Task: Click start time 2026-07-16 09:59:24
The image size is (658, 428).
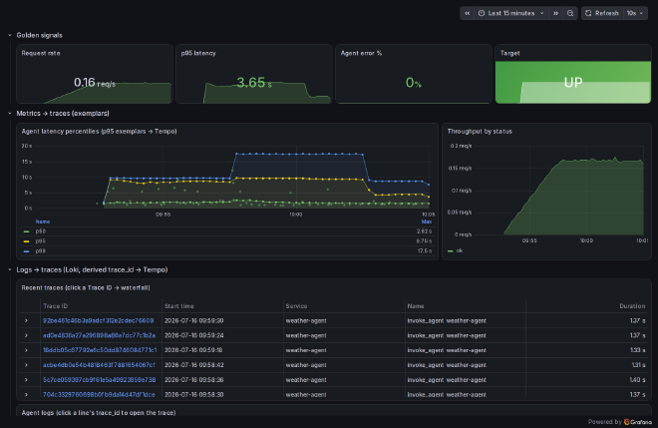Action: (193, 335)
